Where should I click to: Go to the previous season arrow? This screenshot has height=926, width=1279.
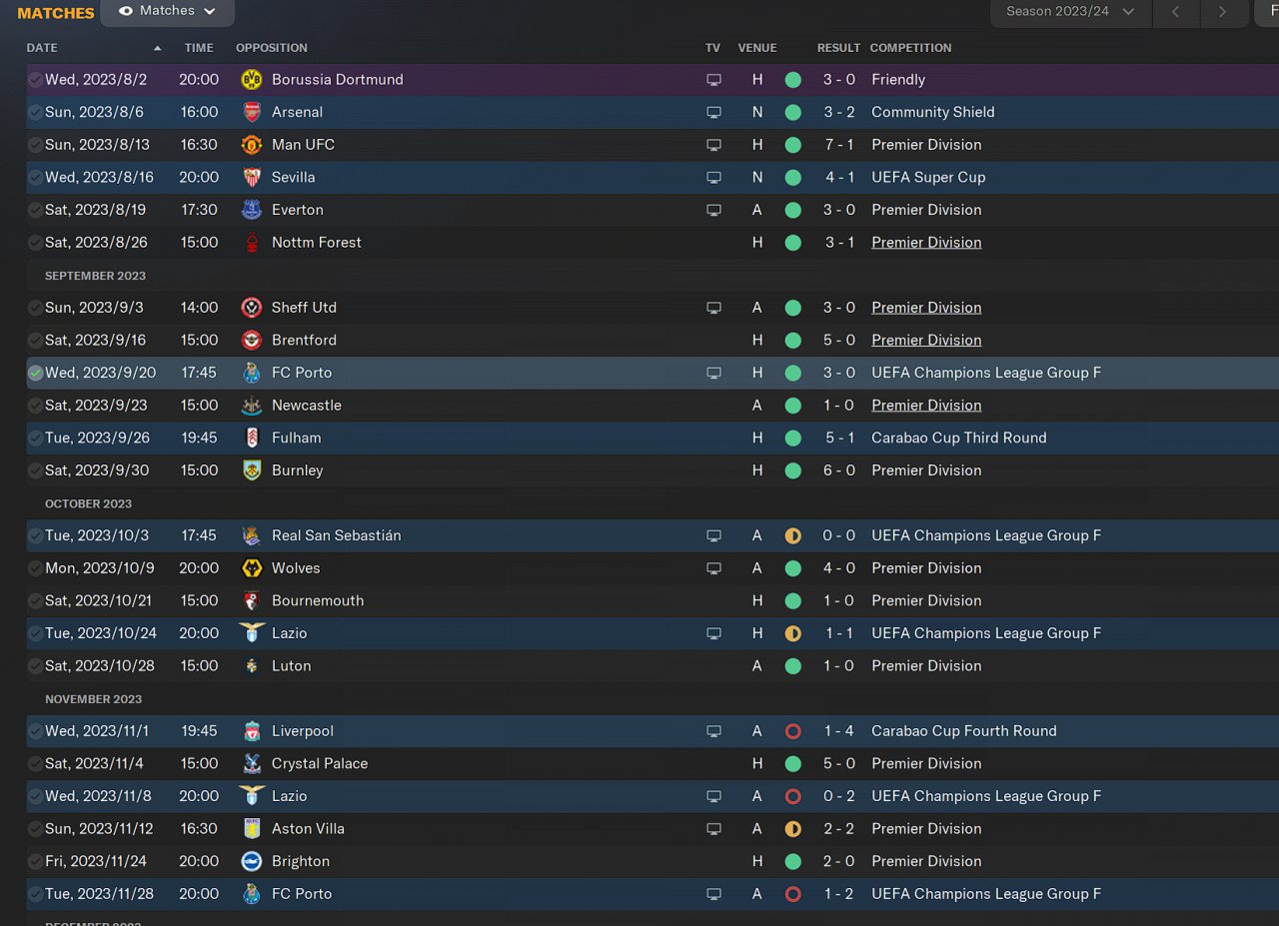[x=1176, y=12]
